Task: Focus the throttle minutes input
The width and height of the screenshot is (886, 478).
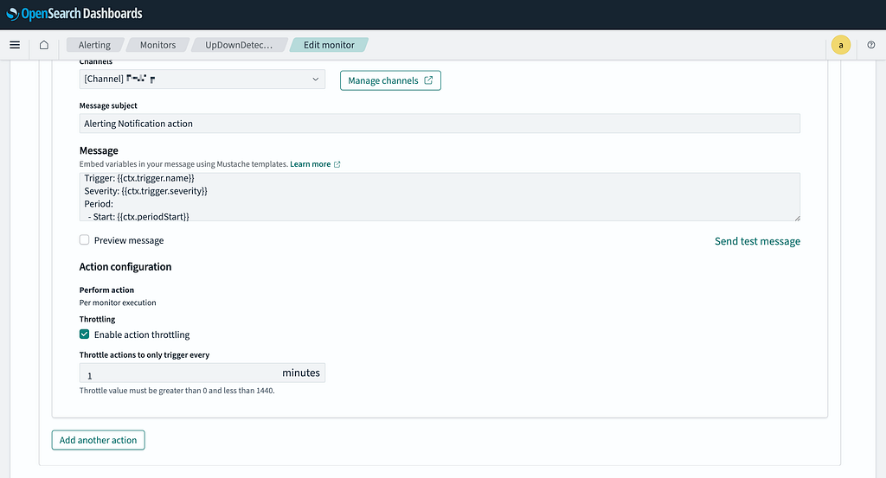Action: pos(202,373)
